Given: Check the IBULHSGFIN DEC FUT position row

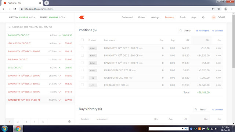Looking at the screenshot, I should (x=82, y=78).
